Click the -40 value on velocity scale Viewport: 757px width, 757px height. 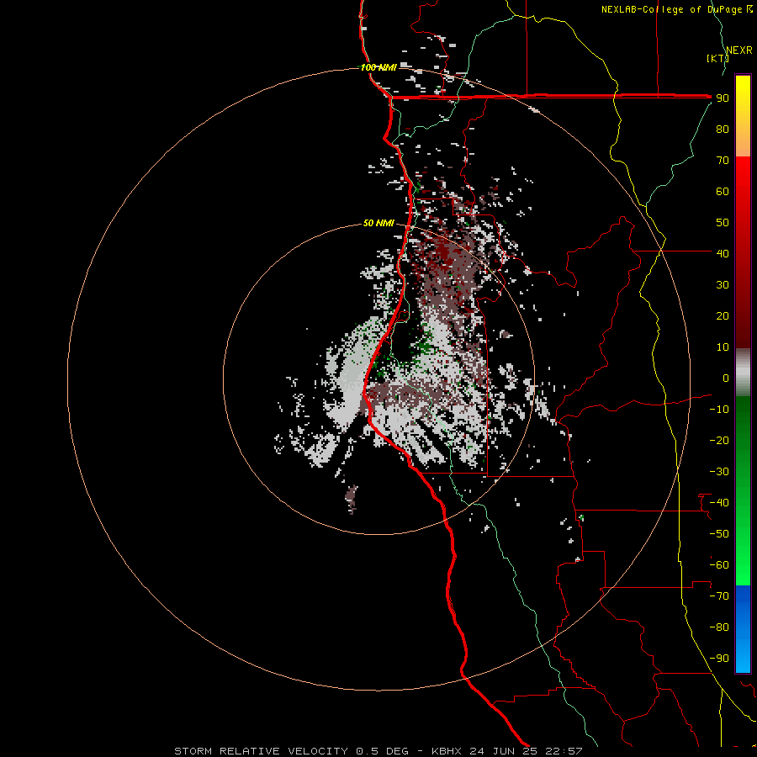point(719,503)
